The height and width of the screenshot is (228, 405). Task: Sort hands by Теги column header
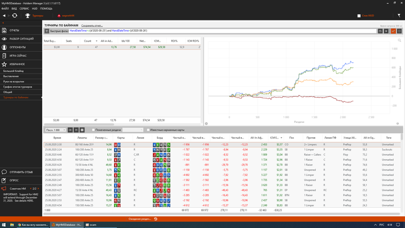[388, 138]
